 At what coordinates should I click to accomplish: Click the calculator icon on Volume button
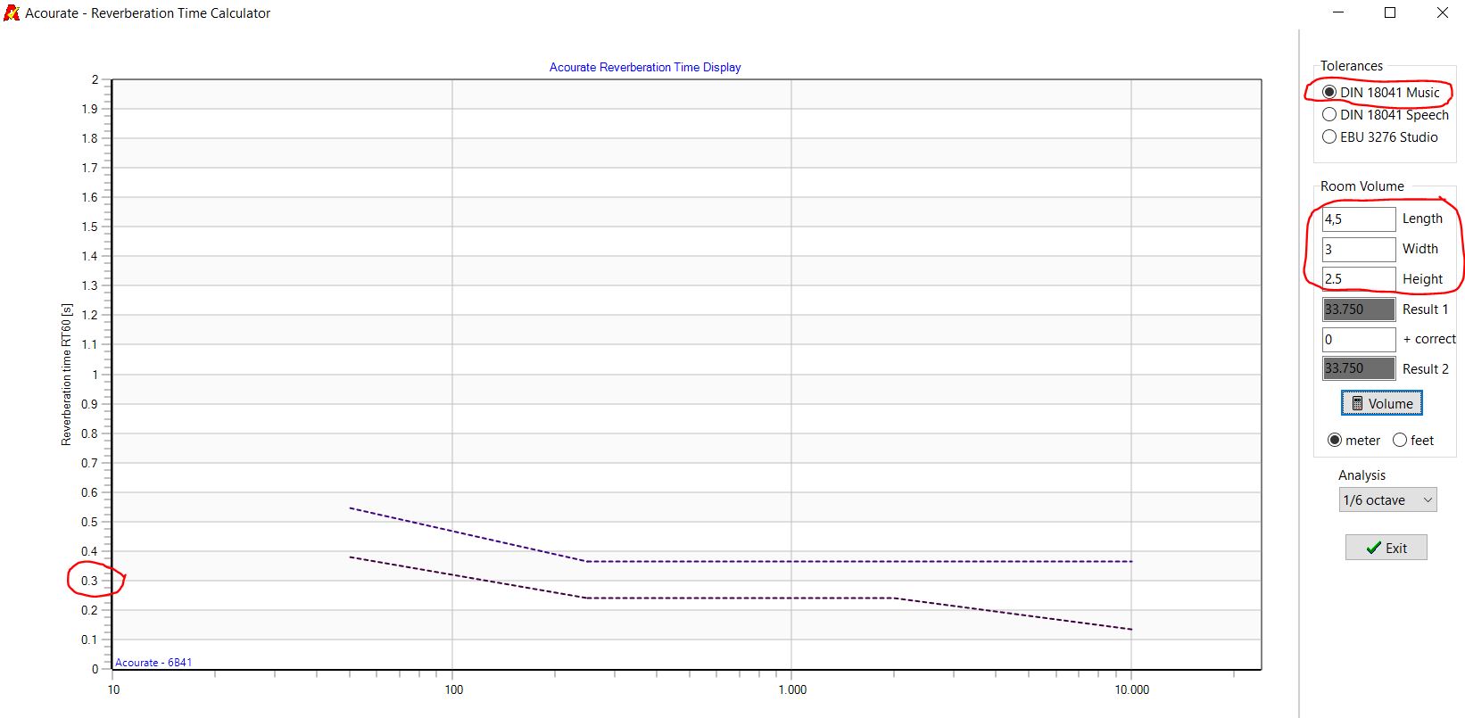click(x=1357, y=403)
